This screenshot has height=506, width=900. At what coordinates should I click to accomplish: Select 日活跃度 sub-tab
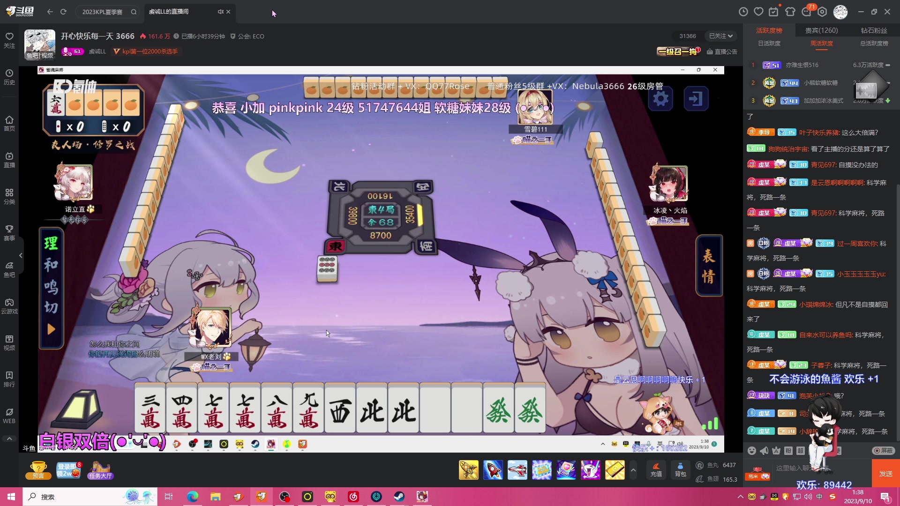(769, 43)
